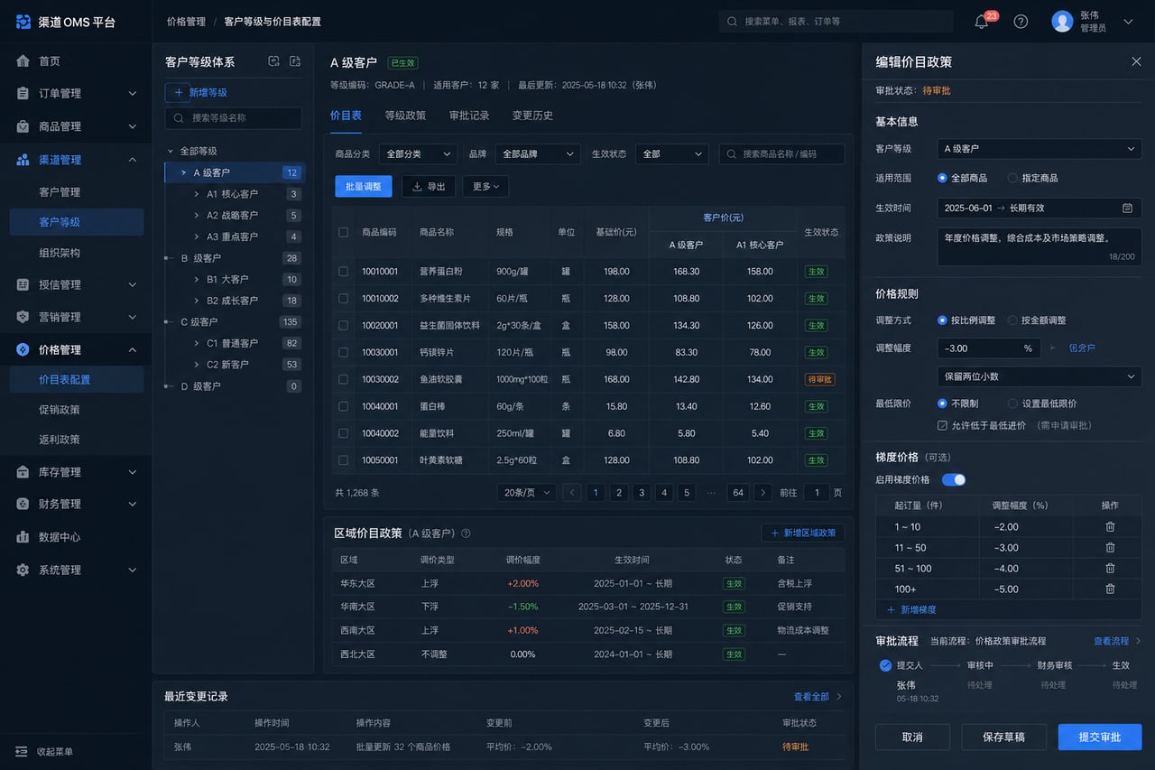This screenshot has height=770, width=1155.
Task: Click the 批量调整 button
Action: click(x=364, y=186)
